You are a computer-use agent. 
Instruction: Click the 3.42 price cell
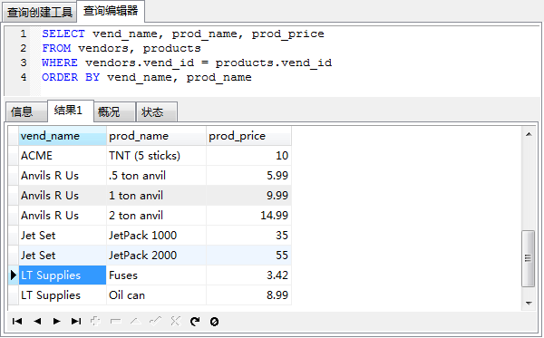[x=248, y=275]
